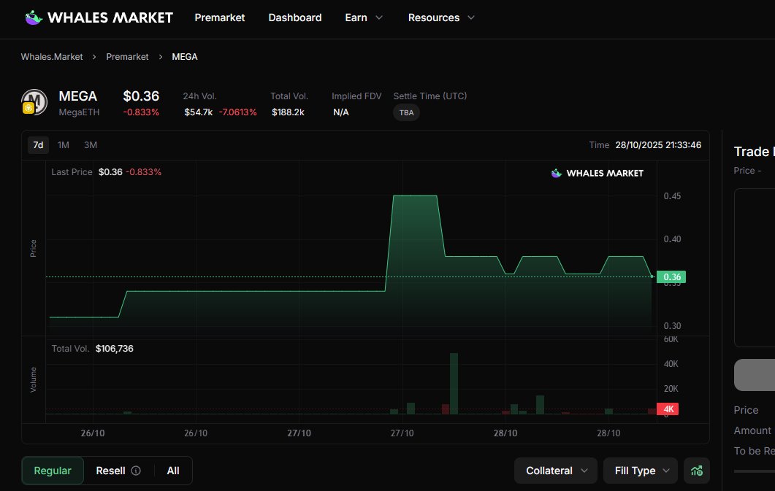This screenshot has height=491, width=775.
Task: Click the green 0.36 price label on chart axis
Action: pyautogui.click(x=669, y=277)
